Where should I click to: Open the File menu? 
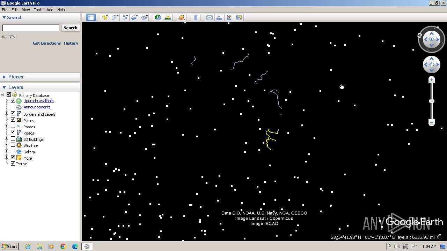[5, 10]
